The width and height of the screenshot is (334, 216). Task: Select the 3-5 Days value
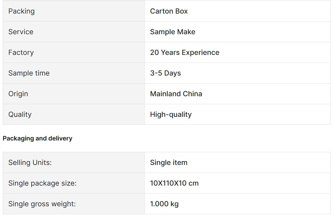(165, 73)
